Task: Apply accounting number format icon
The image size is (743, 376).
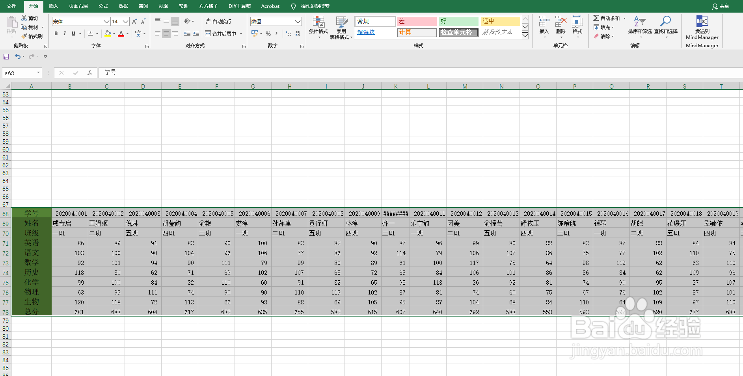Action: [x=255, y=33]
